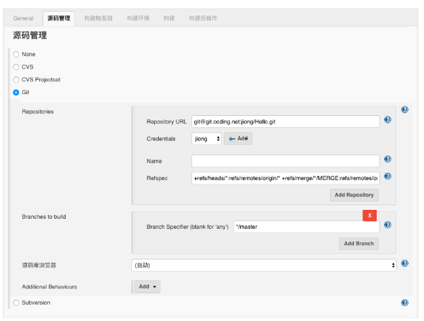Select the Subversion radio option

pos(16,303)
